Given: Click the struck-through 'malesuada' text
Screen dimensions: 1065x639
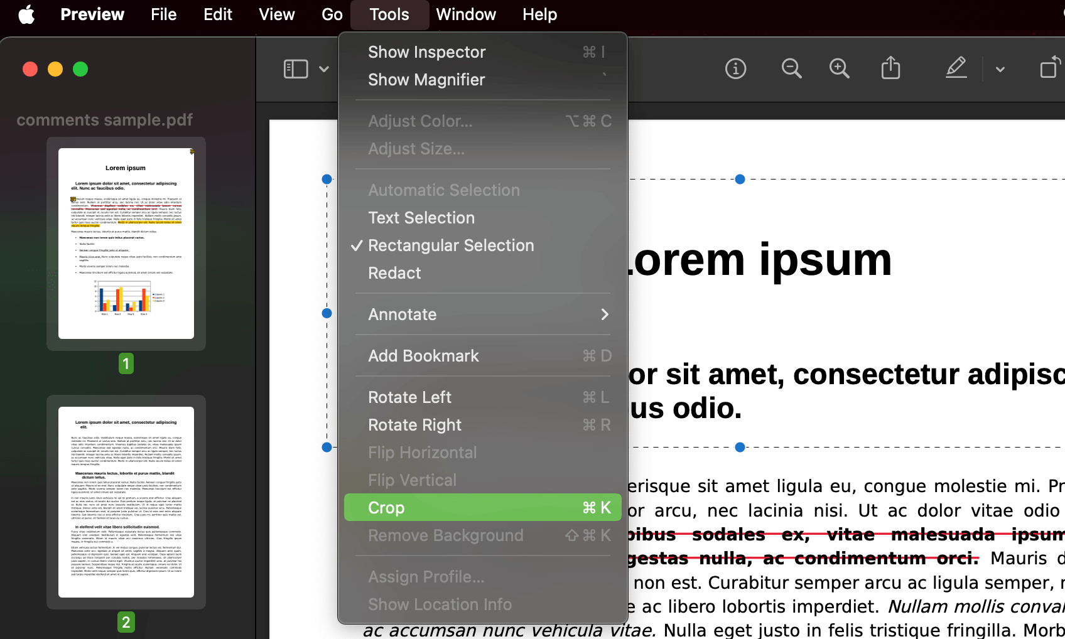Looking at the screenshot, I should [x=943, y=534].
